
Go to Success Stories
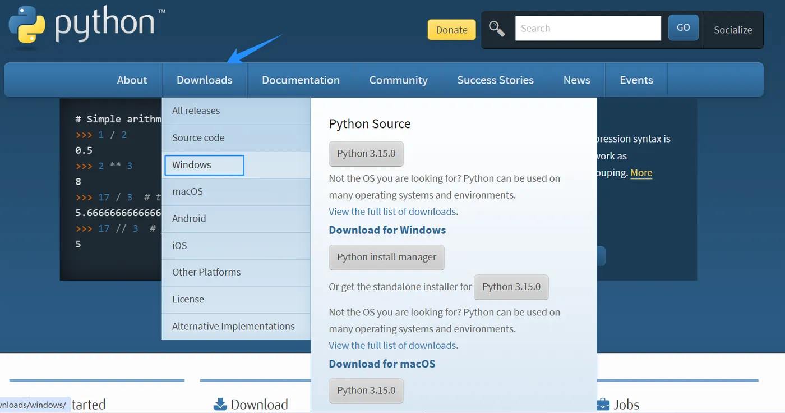click(x=496, y=80)
